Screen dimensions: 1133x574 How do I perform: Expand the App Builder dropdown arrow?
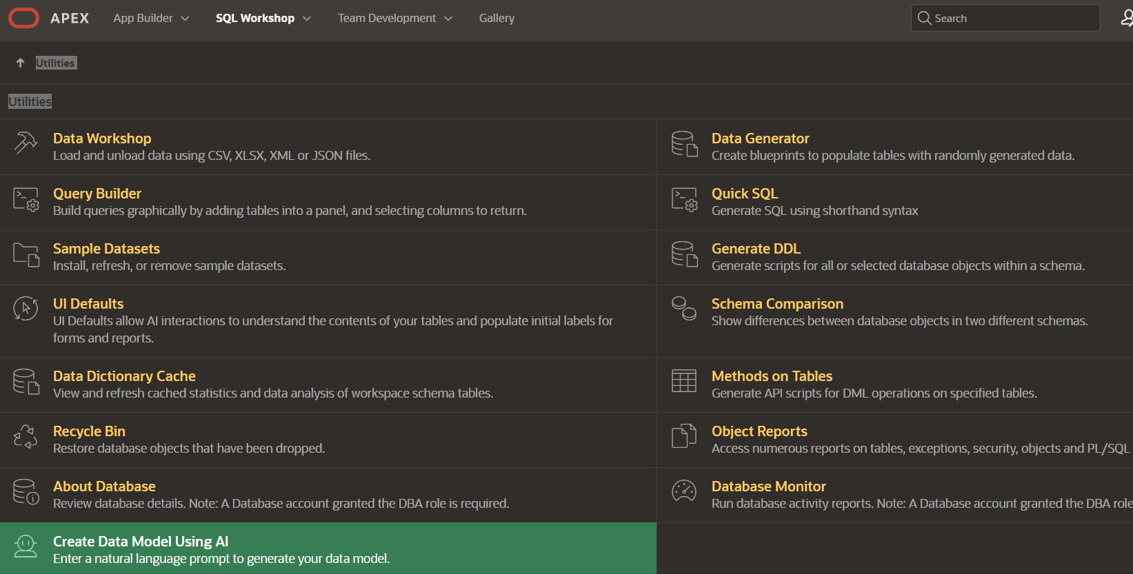point(185,19)
